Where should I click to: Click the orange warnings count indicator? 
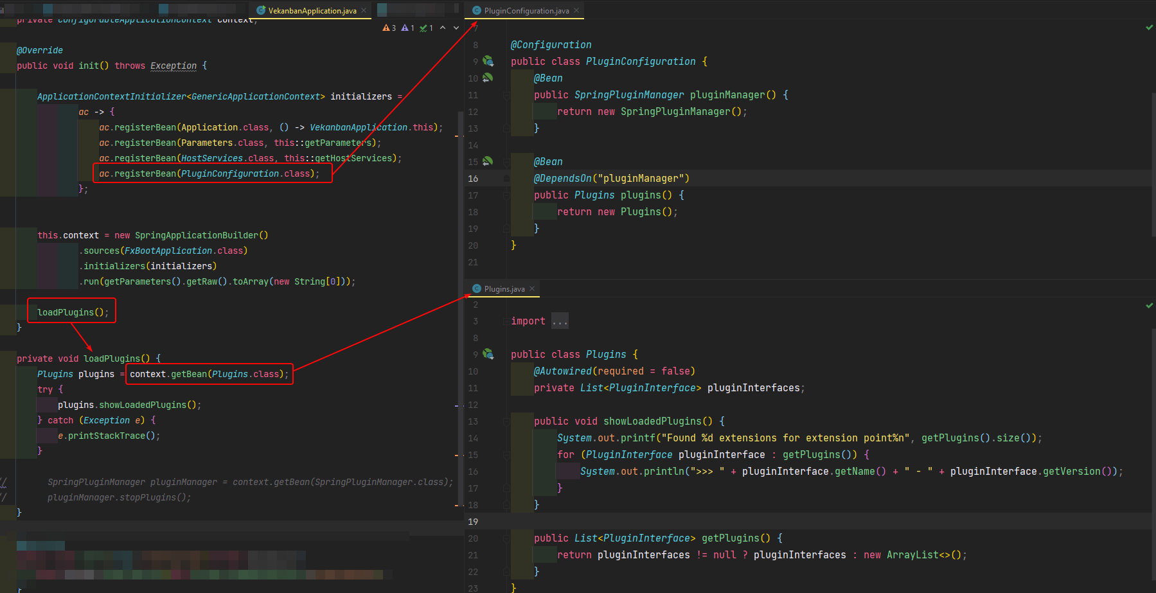(x=389, y=28)
